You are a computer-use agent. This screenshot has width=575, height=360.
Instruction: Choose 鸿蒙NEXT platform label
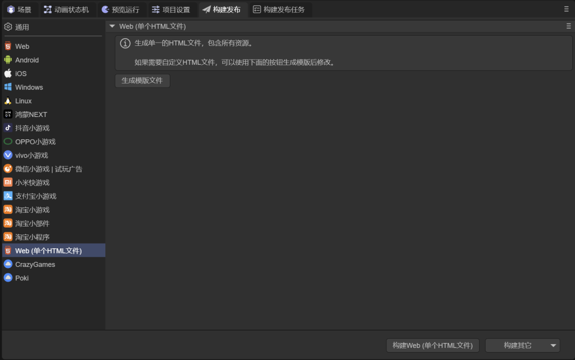(x=31, y=115)
